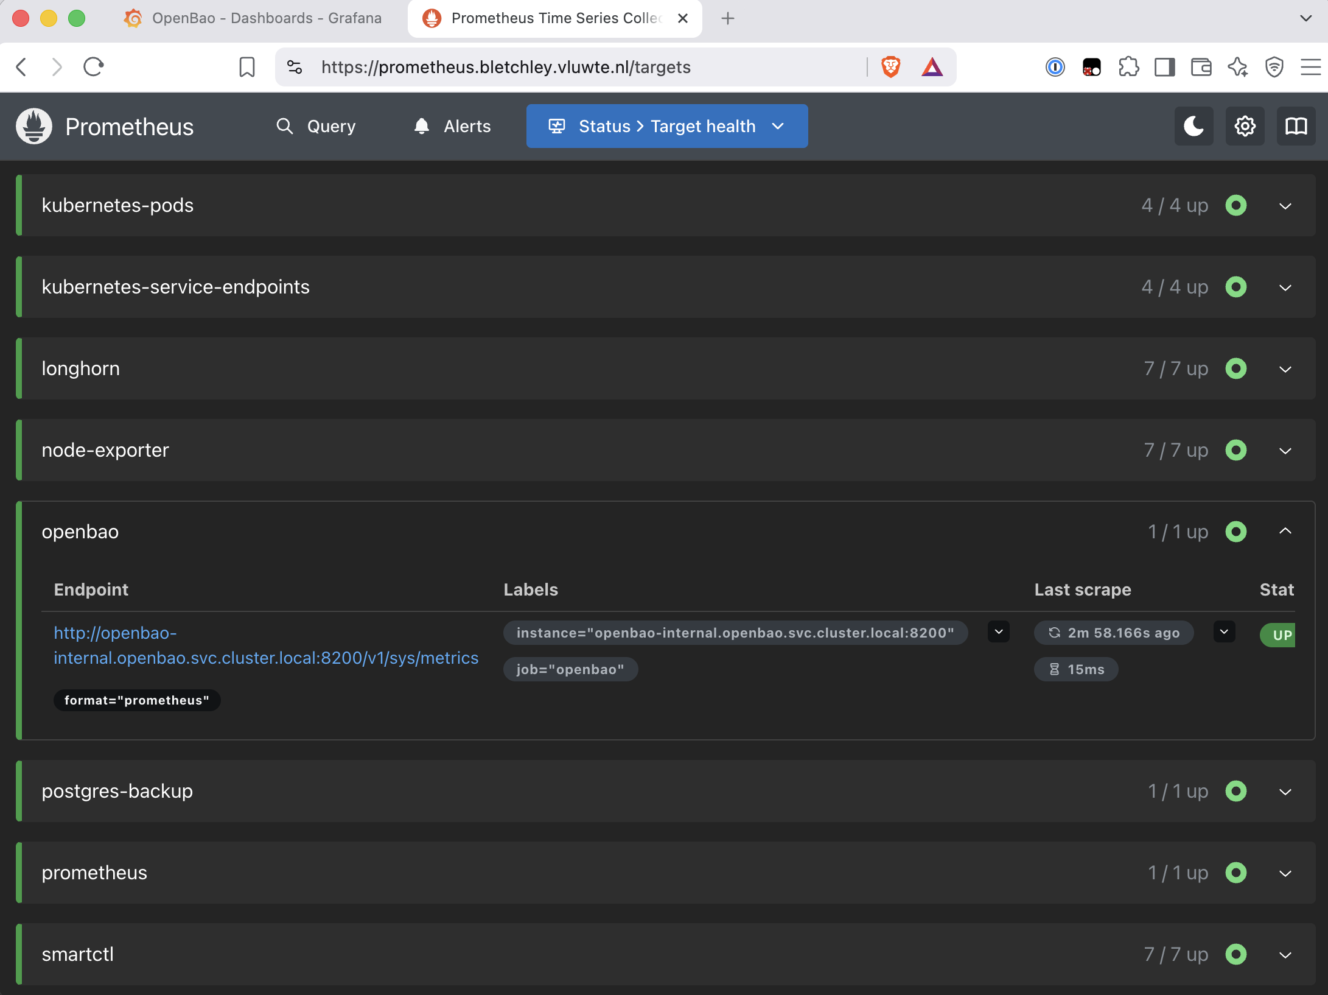1328x995 pixels.
Task: Toggle the browser sidebar panel
Action: (x=1164, y=67)
